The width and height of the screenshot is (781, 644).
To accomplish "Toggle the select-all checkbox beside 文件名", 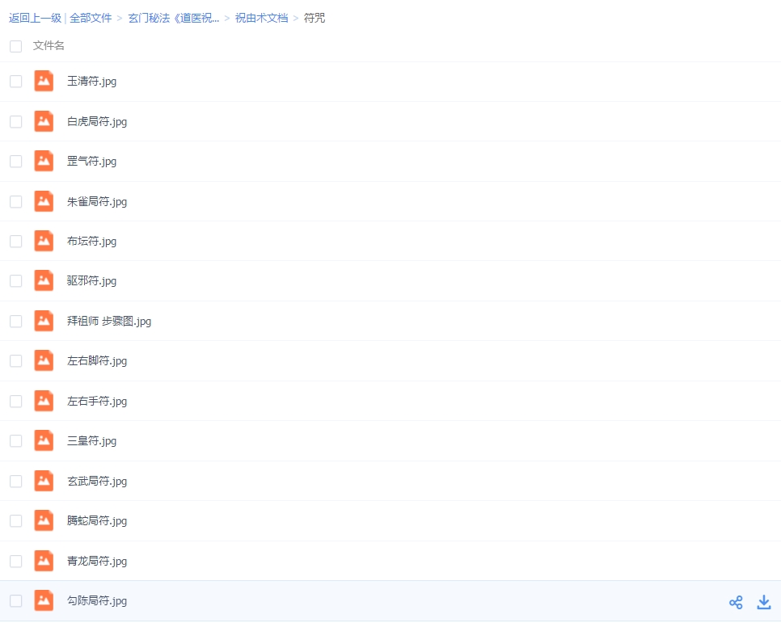I will (16, 46).
